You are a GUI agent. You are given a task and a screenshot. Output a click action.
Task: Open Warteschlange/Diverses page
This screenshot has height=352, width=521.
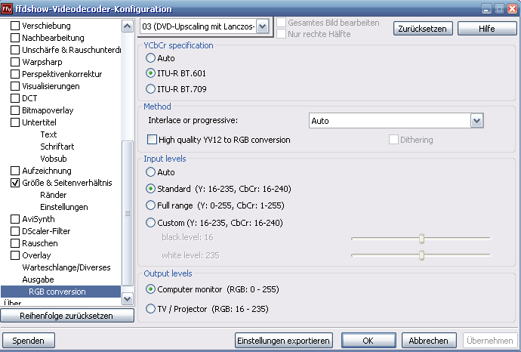[x=66, y=267]
